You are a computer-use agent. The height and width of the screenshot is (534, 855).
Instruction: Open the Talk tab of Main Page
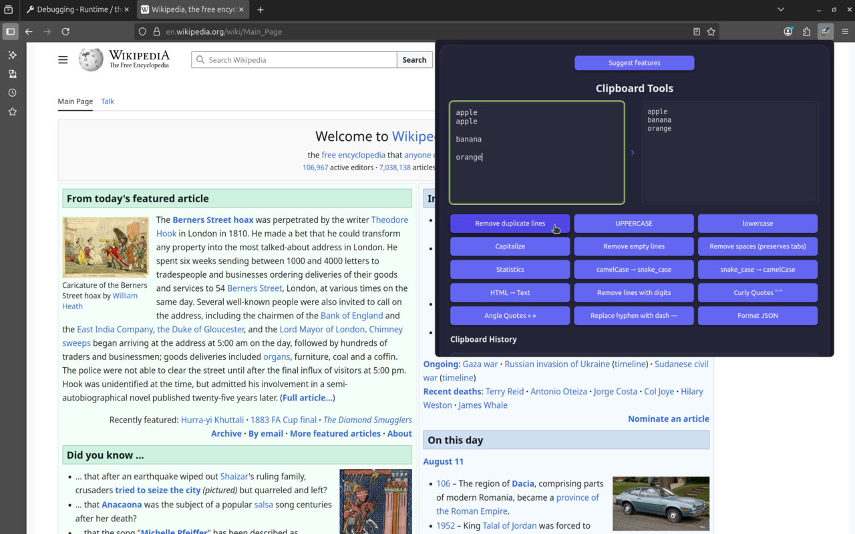point(108,101)
